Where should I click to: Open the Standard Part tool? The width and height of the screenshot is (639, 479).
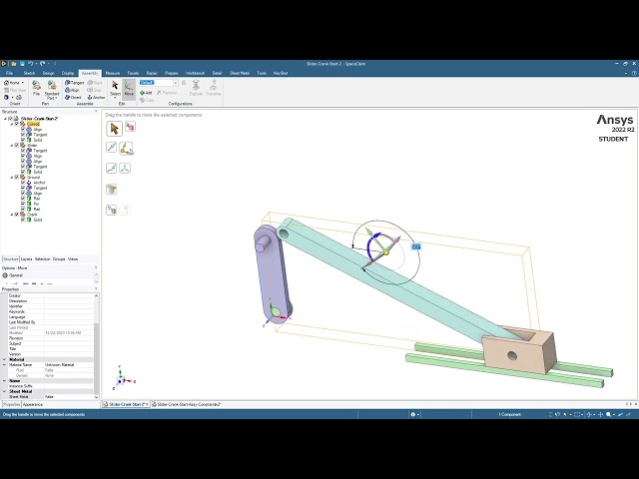click(x=52, y=90)
